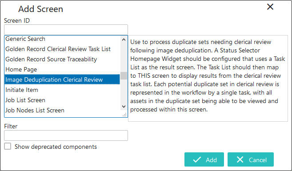
Task: Select Image Deduplication Clerical Review item
Action: pos(62,80)
